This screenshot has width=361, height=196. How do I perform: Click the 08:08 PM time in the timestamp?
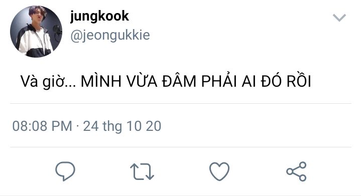click(x=42, y=126)
